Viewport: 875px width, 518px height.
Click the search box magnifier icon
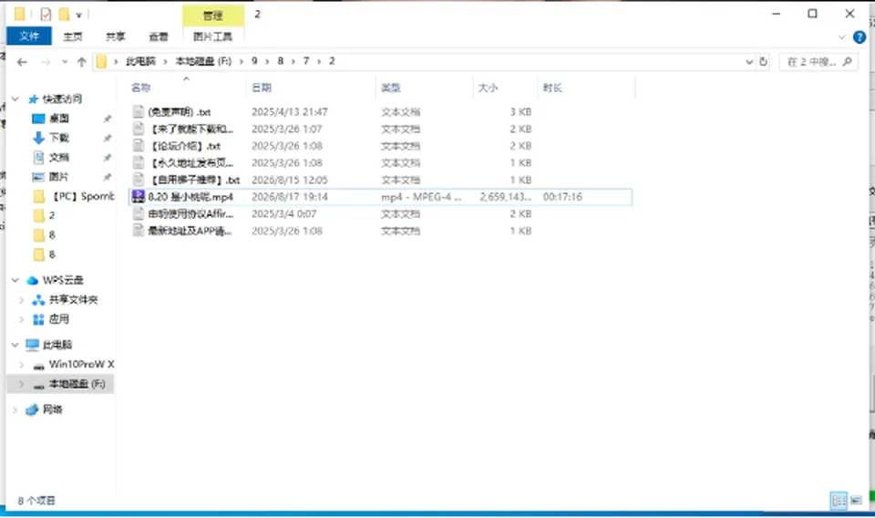pyautogui.click(x=847, y=61)
